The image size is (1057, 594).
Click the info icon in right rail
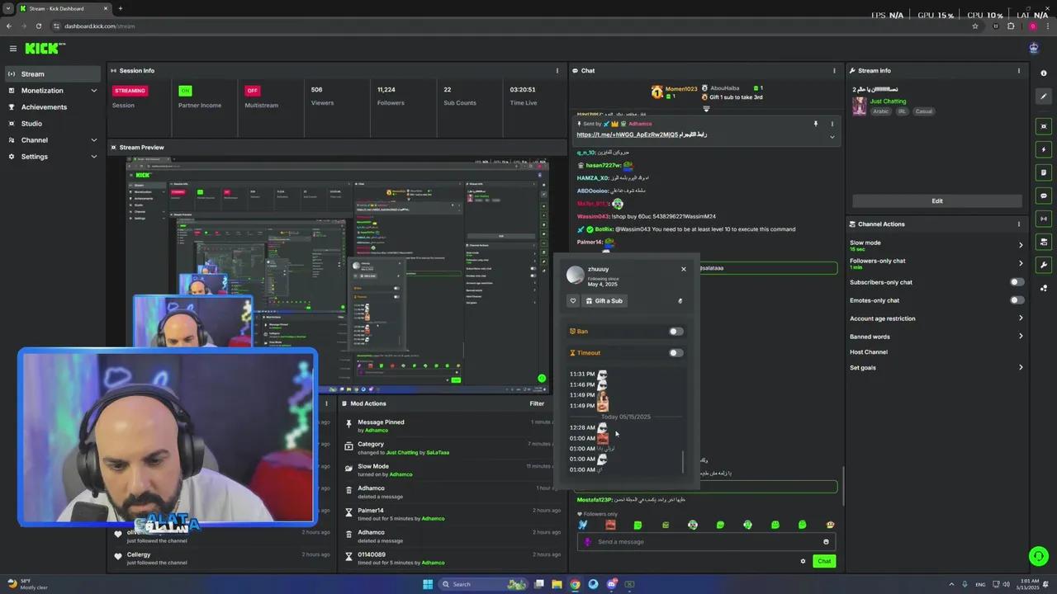[1044, 73]
